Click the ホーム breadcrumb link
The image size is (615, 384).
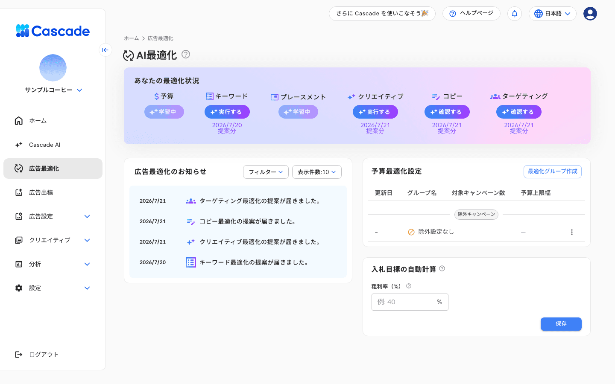[132, 38]
